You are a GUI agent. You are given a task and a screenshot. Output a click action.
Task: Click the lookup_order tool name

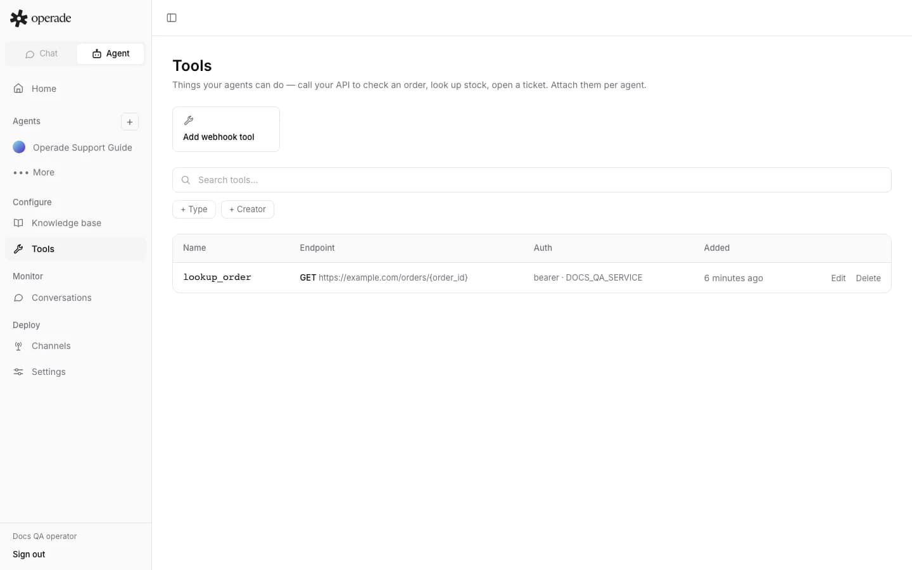[217, 277]
